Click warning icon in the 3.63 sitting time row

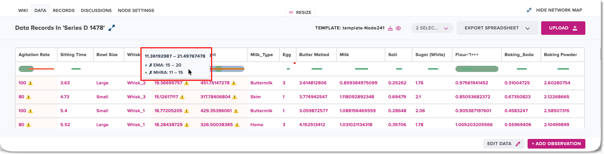(x=30, y=83)
